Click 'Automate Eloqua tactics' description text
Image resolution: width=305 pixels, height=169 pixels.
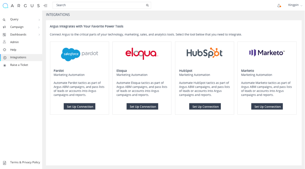(x=142, y=89)
